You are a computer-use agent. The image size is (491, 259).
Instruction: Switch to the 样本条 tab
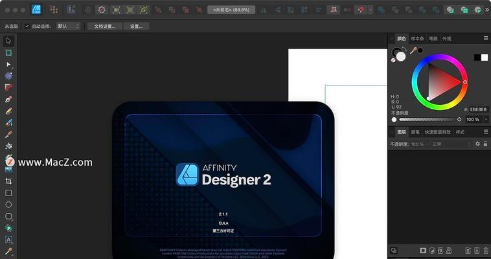(417, 38)
